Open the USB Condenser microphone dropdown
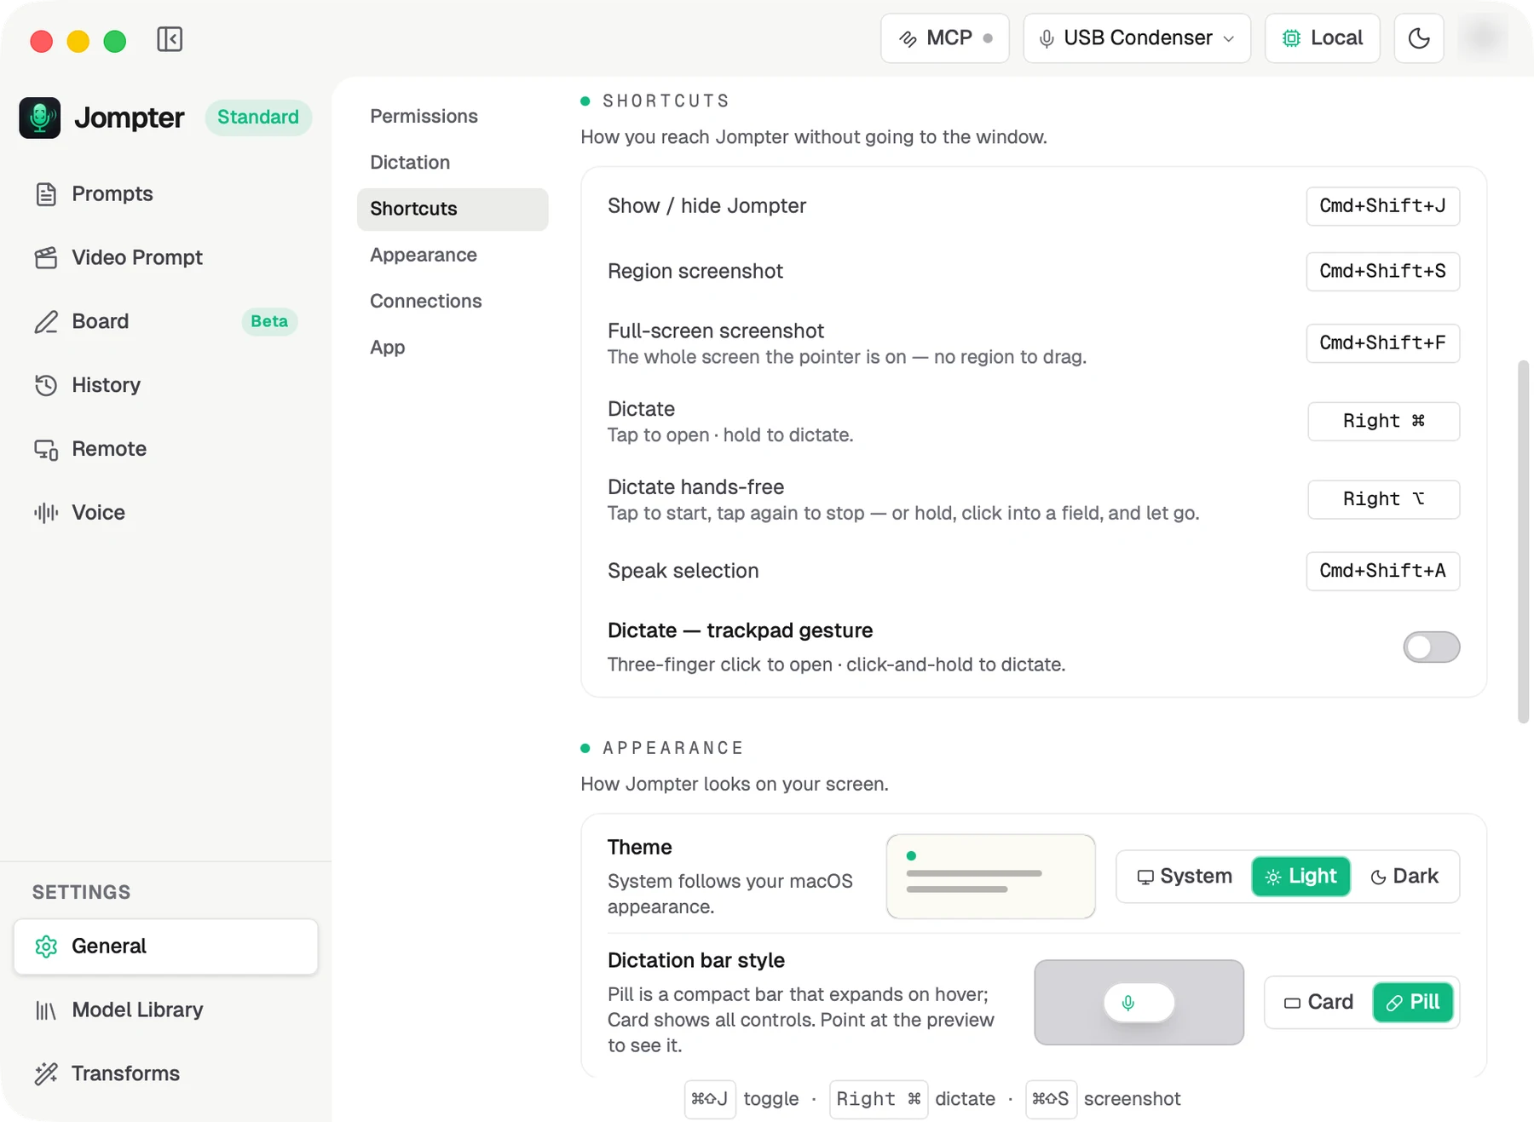Image resolution: width=1534 pixels, height=1122 pixels. coord(1137,38)
